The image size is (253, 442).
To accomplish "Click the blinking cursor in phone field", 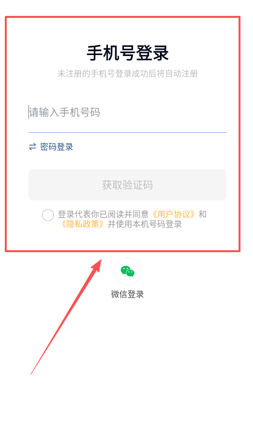I will point(29,112).
